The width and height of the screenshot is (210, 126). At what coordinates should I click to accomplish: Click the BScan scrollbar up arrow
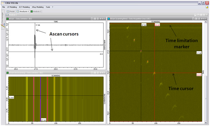[206, 22]
